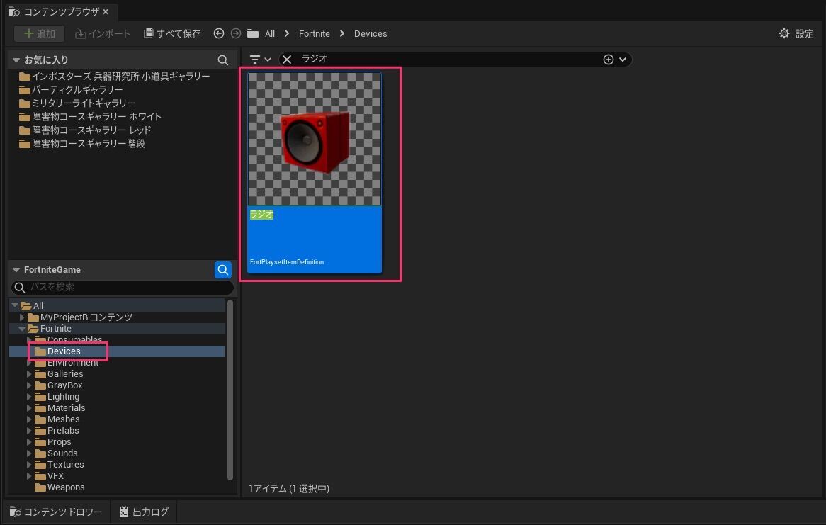Image resolution: width=826 pixels, height=525 pixels.
Task: Click the 1アイテム (1 選択中) status text
Action: 289,489
